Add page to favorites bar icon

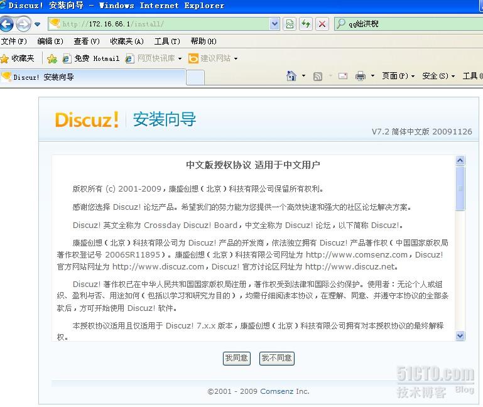pos(52,58)
